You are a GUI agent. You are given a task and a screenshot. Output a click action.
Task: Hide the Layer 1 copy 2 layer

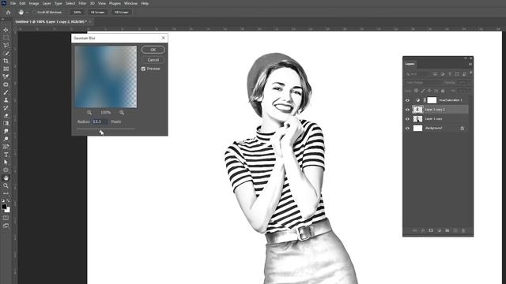[x=407, y=110]
